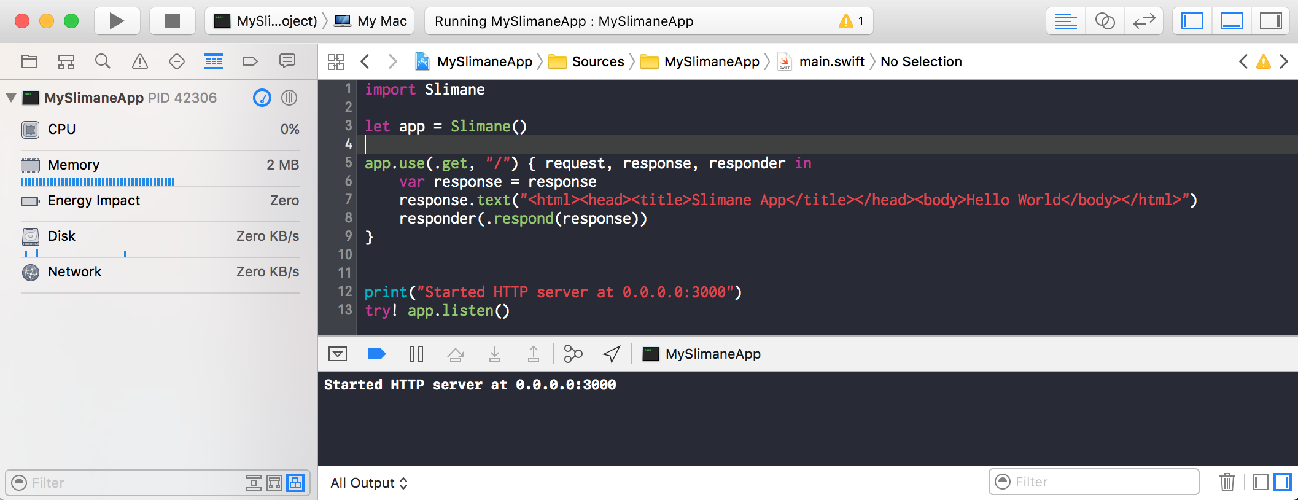Open the All Output selector

point(369,483)
